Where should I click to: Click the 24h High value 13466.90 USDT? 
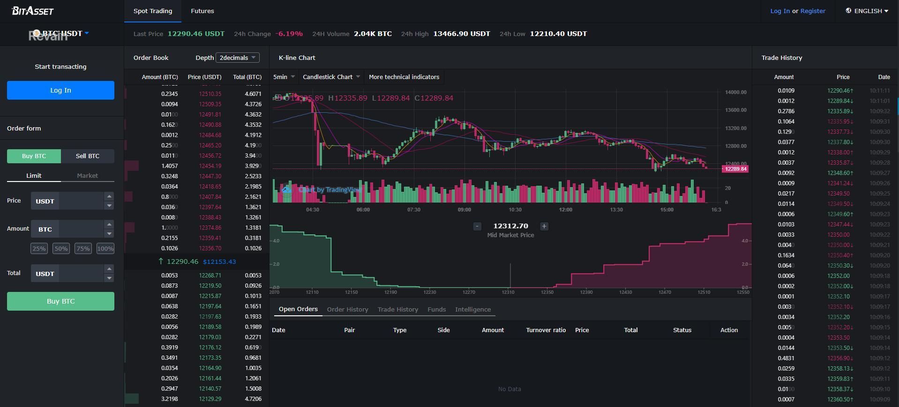[x=462, y=34]
